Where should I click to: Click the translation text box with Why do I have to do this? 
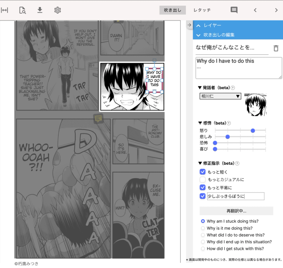point(238,68)
